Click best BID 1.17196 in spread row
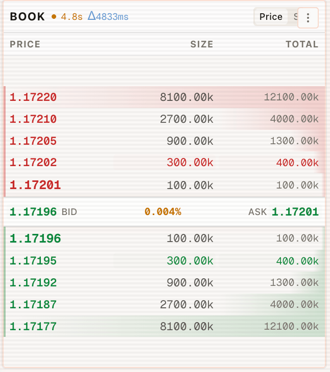330x372 pixels. pyautogui.click(x=33, y=211)
